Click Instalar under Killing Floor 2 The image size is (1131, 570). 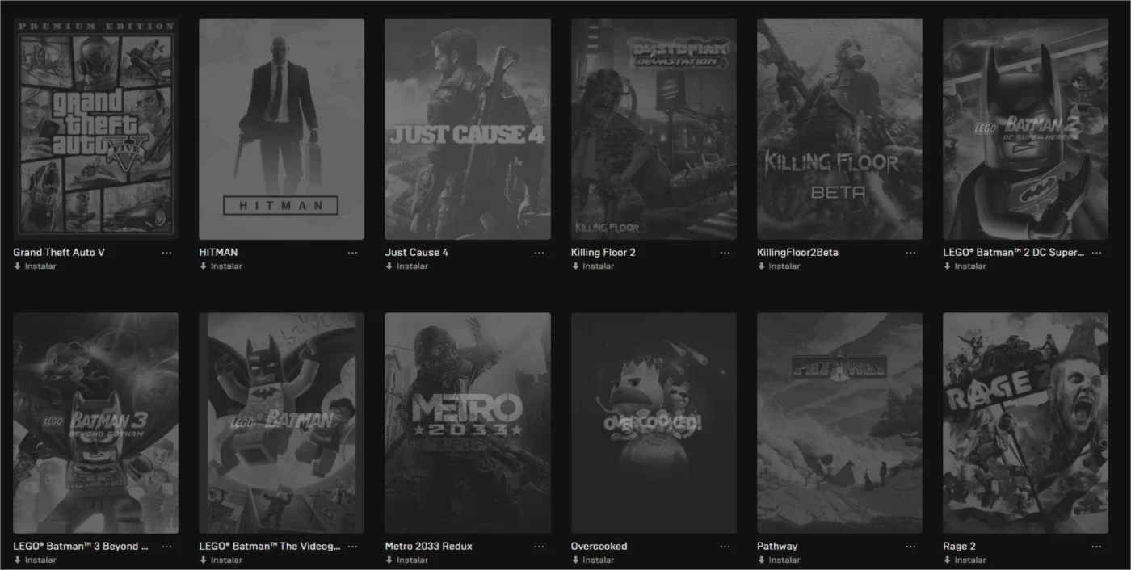[592, 266]
